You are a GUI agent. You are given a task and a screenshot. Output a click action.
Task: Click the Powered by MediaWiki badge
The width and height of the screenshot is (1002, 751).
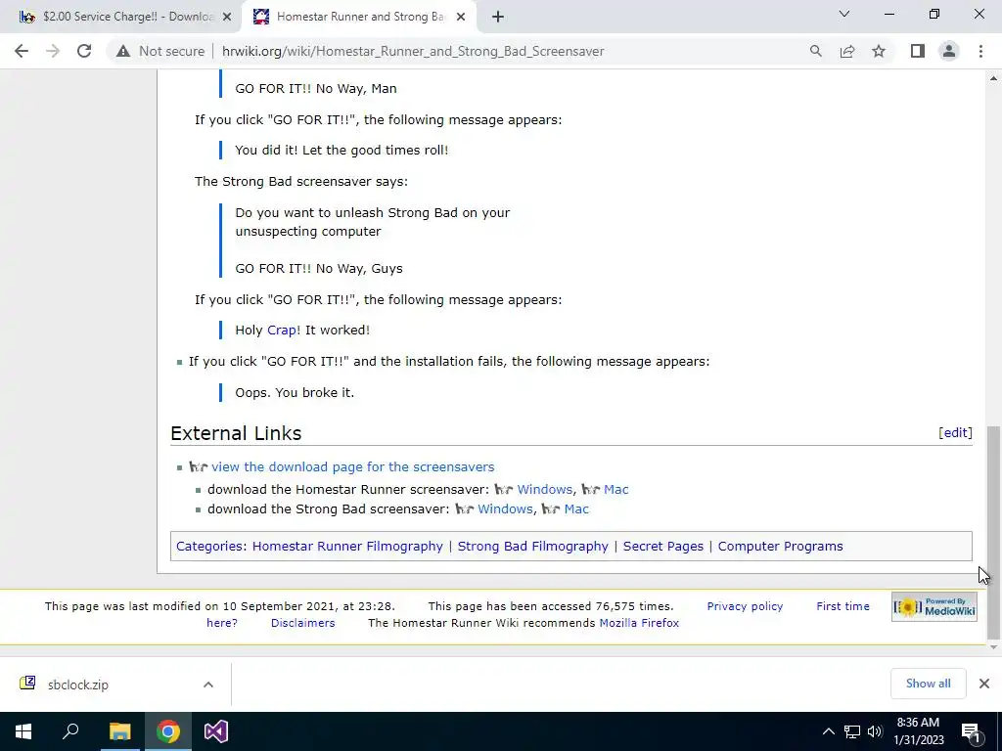pos(934,607)
